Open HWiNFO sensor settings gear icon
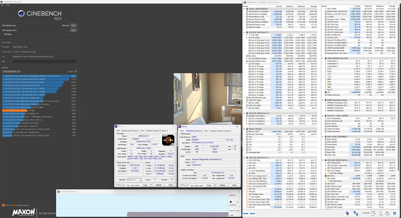 [x=387, y=213]
